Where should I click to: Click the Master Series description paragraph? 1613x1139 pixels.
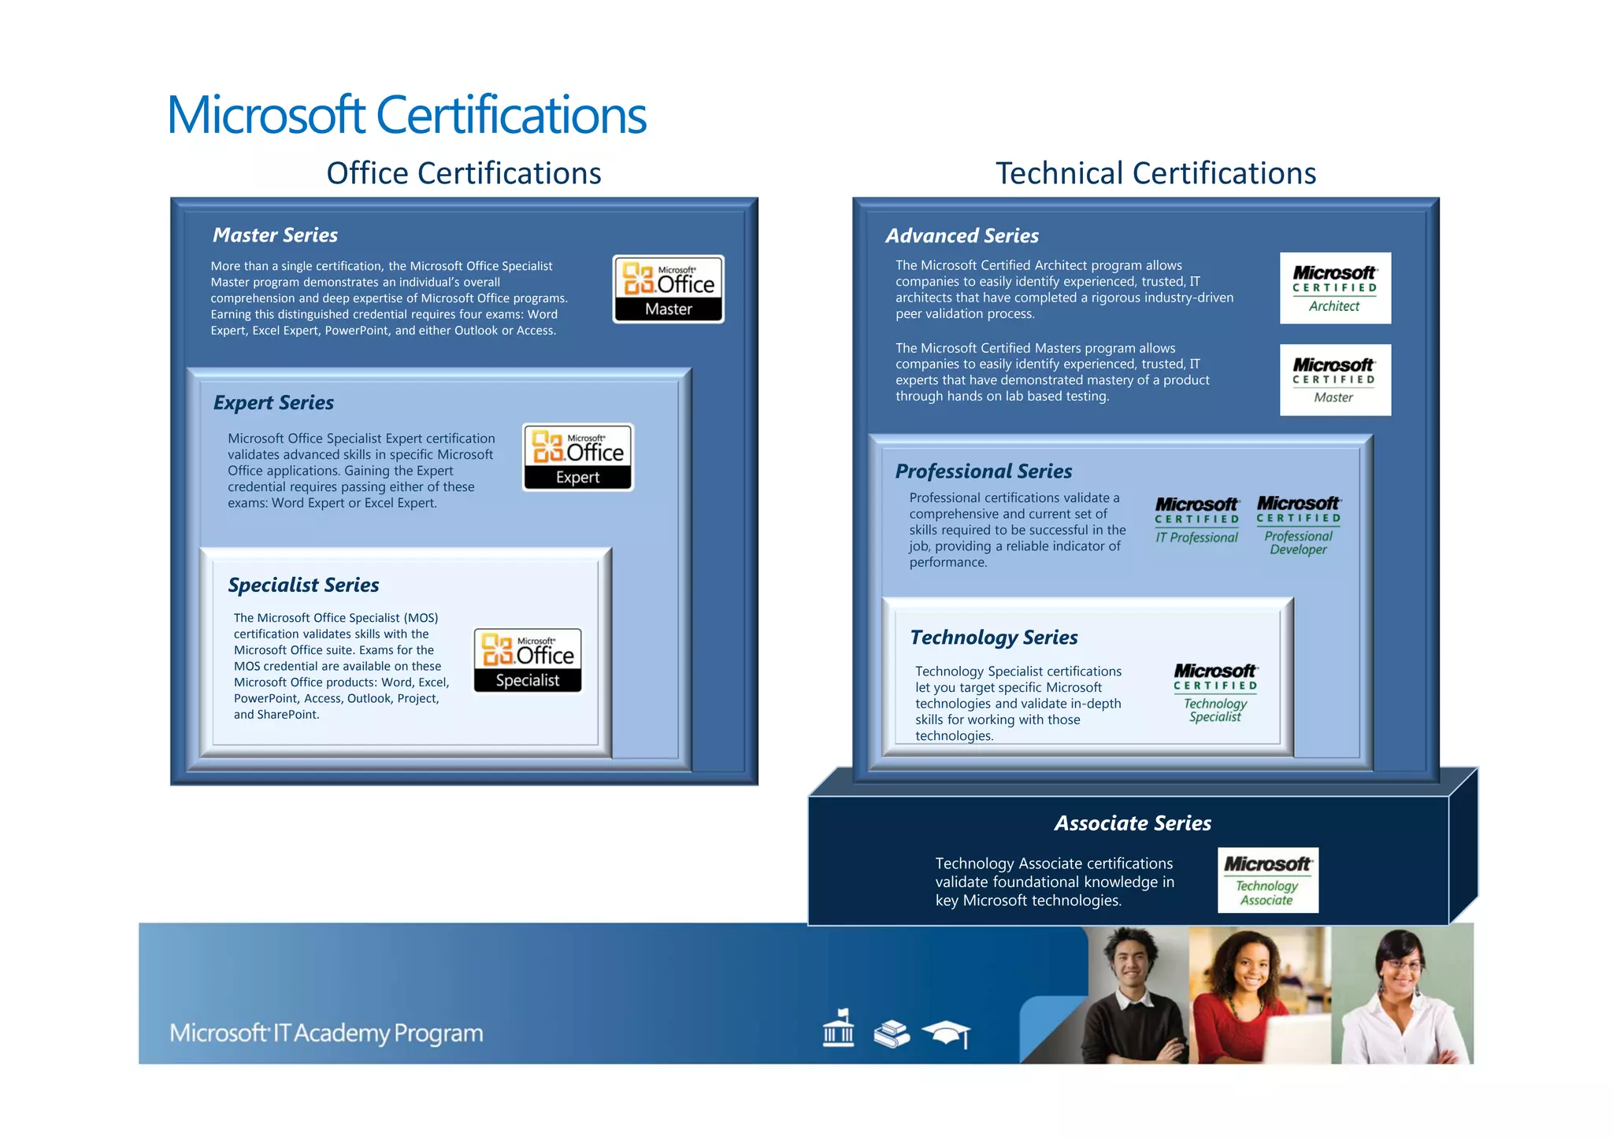[389, 298]
